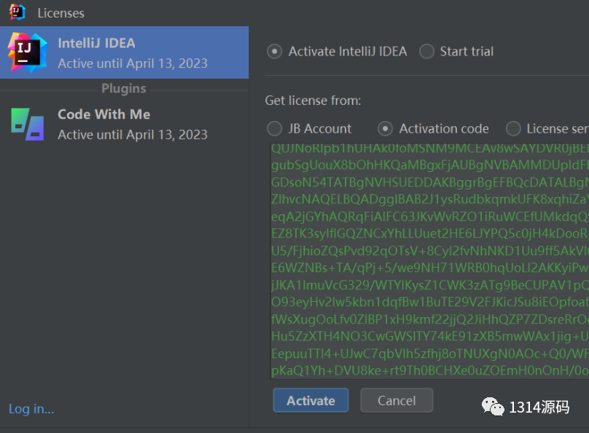The height and width of the screenshot is (433, 589).
Task: Open the Log in... link
Action: point(31,409)
